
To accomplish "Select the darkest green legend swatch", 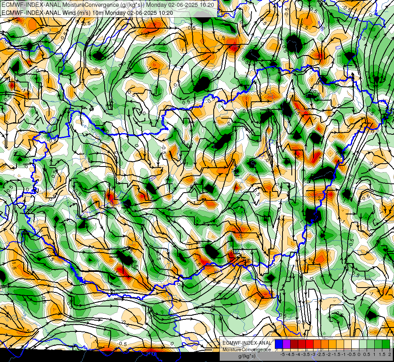I will coord(386,344).
